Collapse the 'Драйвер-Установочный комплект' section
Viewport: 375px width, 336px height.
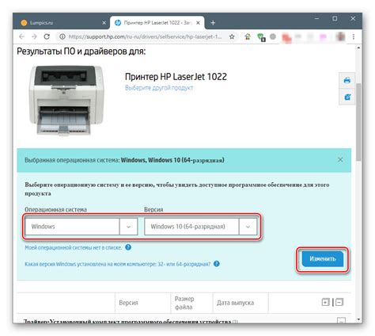pos(341,321)
